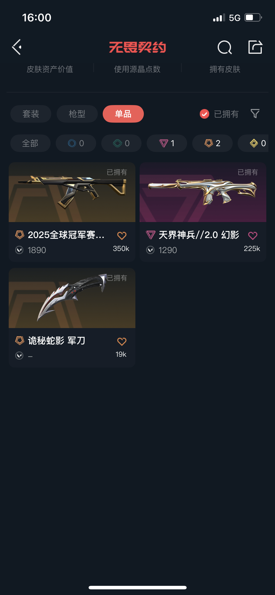Filter by orange pentagon tier with 2
Viewport: 275px width, 595px height.
(x=212, y=143)
